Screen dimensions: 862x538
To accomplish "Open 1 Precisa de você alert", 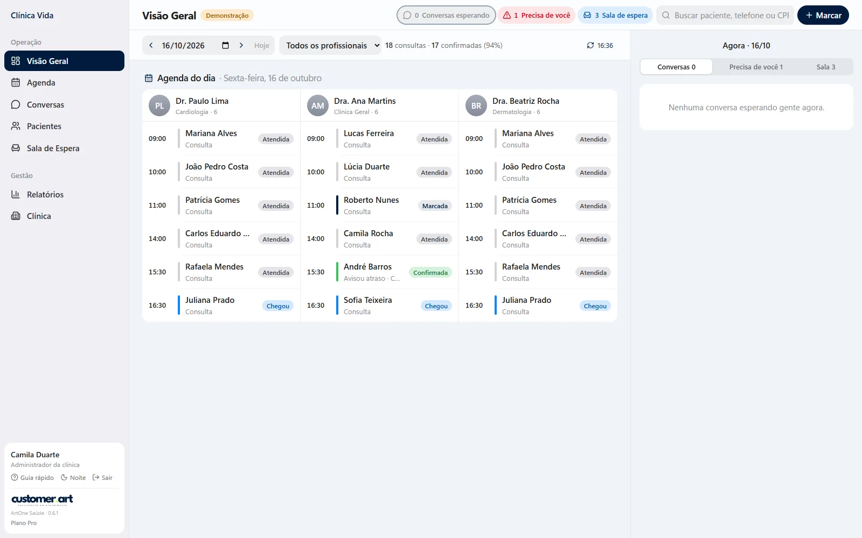I will [536, 15].
